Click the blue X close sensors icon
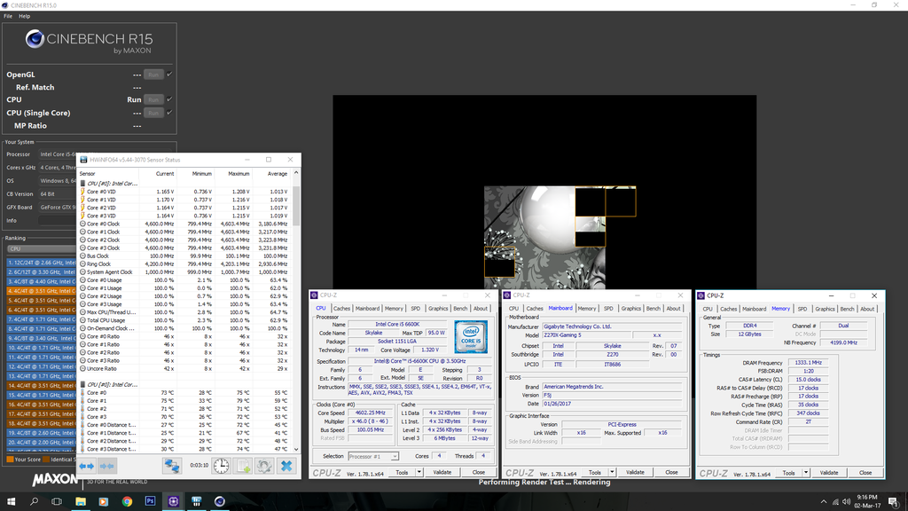This screenshot has height=511, width=908. click(x=286, y=466)
